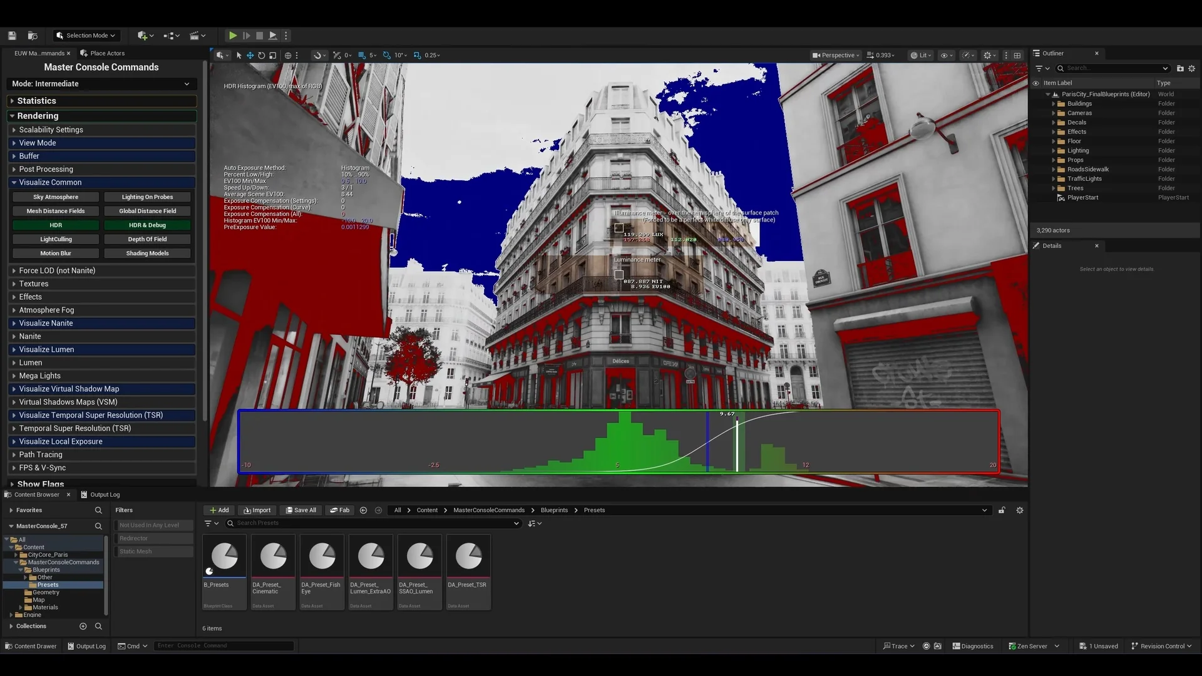1202x676 pixels.
Task: Select the translate (move) gizmo tool
Action: click(250, 56)
